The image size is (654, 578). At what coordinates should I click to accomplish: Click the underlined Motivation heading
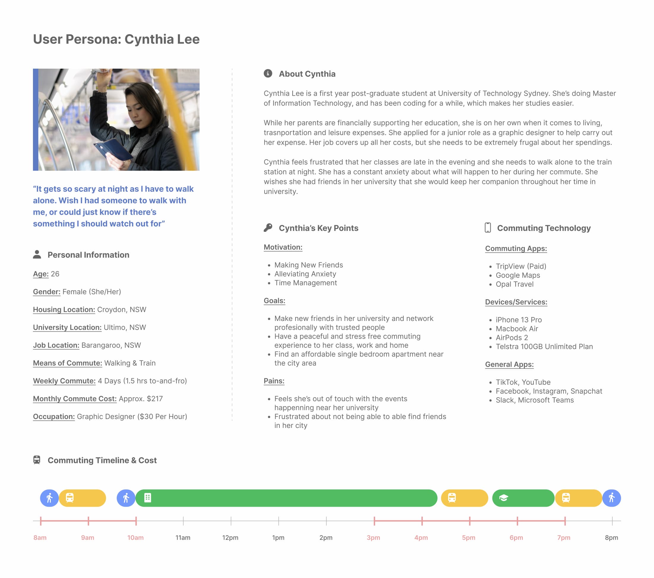(x=283, y=247)
